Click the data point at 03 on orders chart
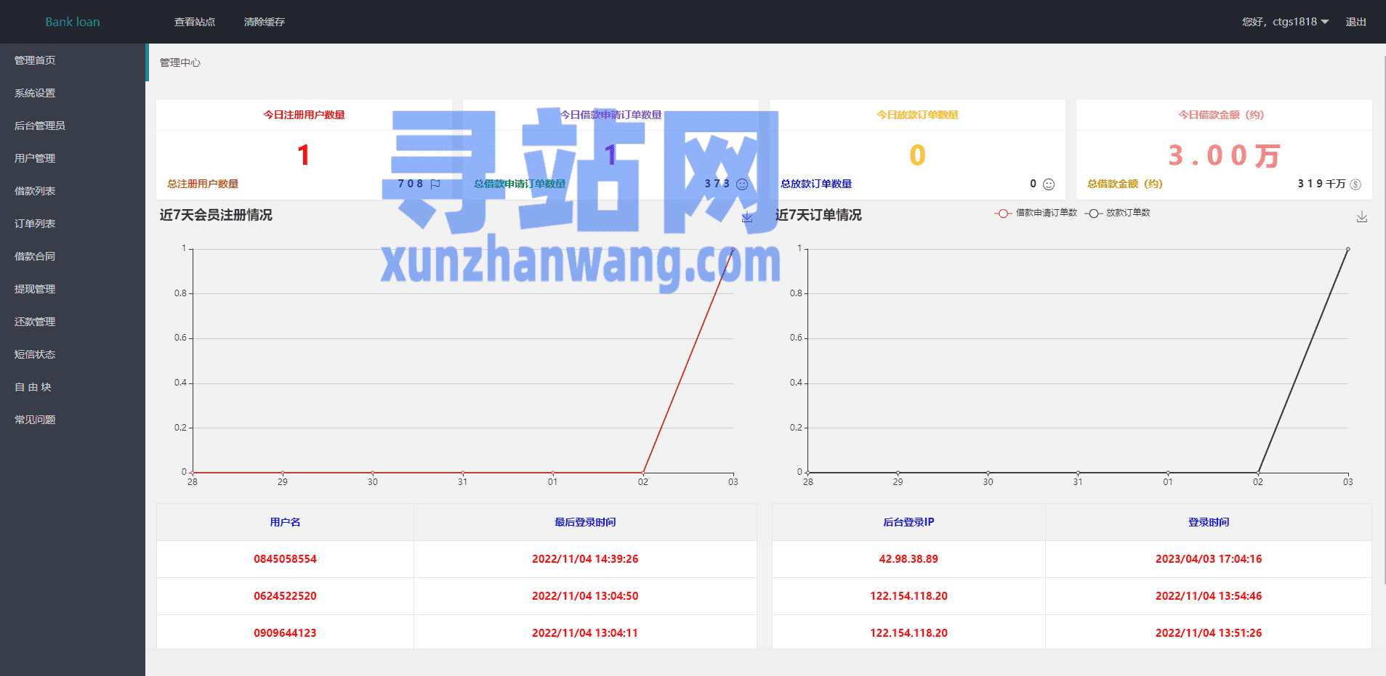 click(x=1347, y=249)
